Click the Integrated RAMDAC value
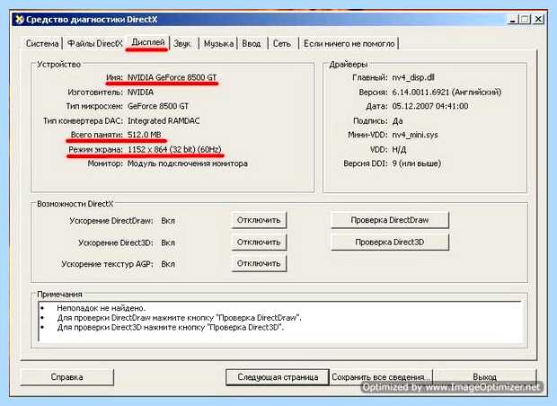This screenshot has height=406, width=557. (x=164, y=120)
